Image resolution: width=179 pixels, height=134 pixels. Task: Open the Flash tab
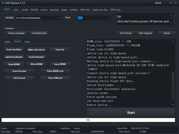pyautogui.click(x=8, y=42)
